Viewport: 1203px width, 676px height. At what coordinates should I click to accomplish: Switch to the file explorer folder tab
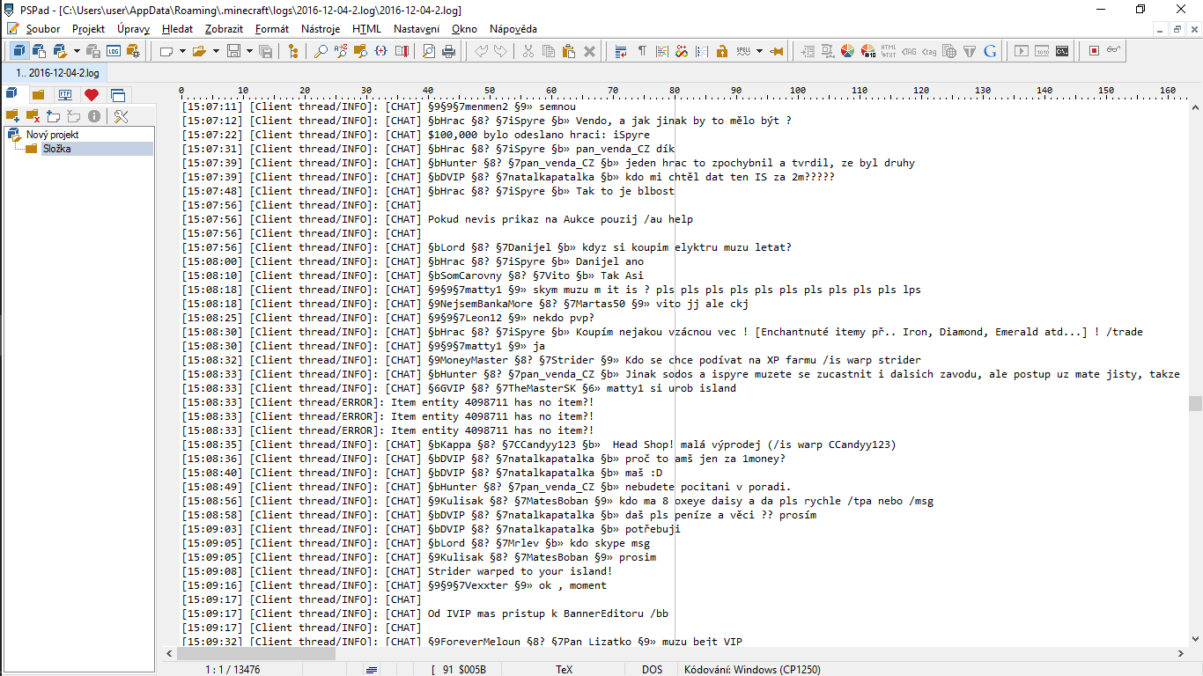[38, 94]
